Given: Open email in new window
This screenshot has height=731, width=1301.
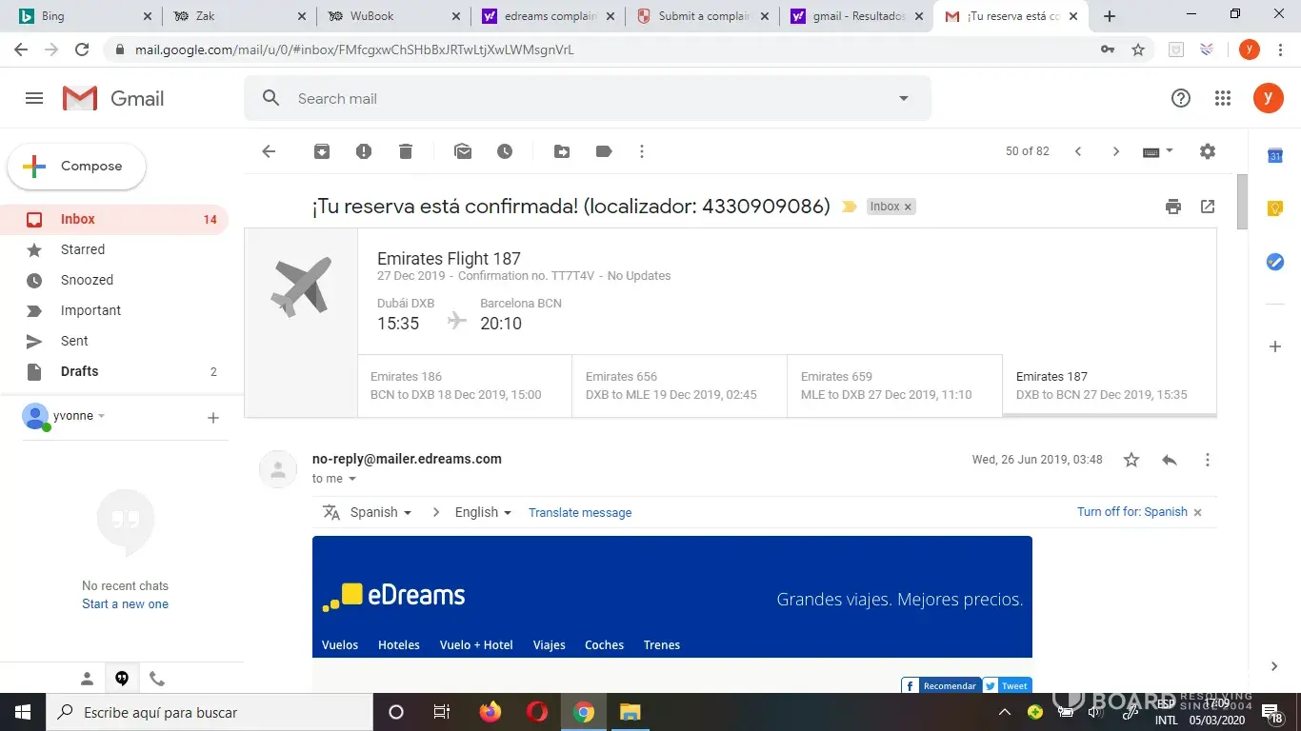Looking at the screenshot, I should [x=1208, y=207].
